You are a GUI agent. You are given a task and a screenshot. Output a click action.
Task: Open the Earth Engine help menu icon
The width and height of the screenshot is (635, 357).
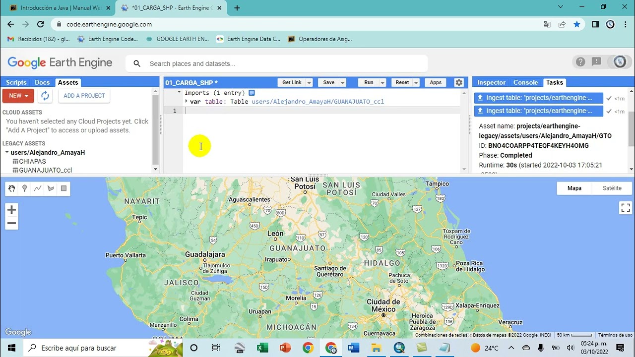(580, 62)
